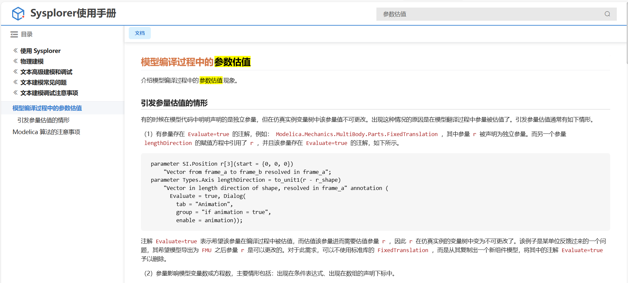The width and height of the screenshot is (628, 283).
Task: Jump to 引发参量估值的情形 sidebar subsection
Action: click(x=43, y=120)
